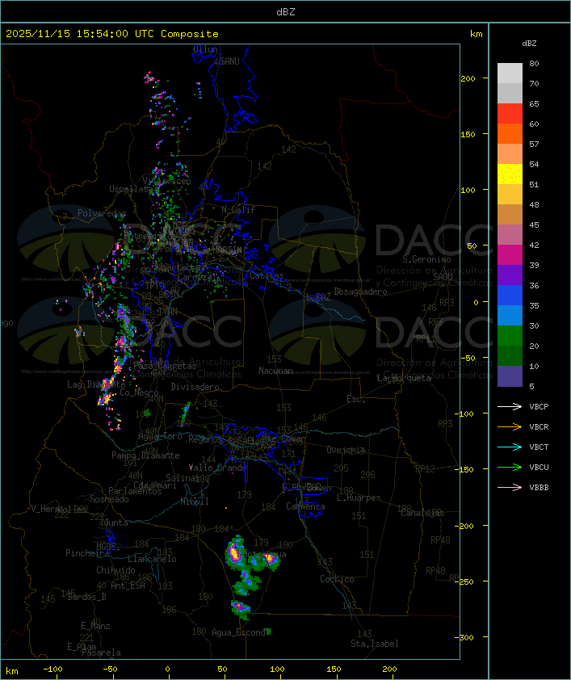Click the legend label VBCP
571x680 pixels.
[539, 407]
